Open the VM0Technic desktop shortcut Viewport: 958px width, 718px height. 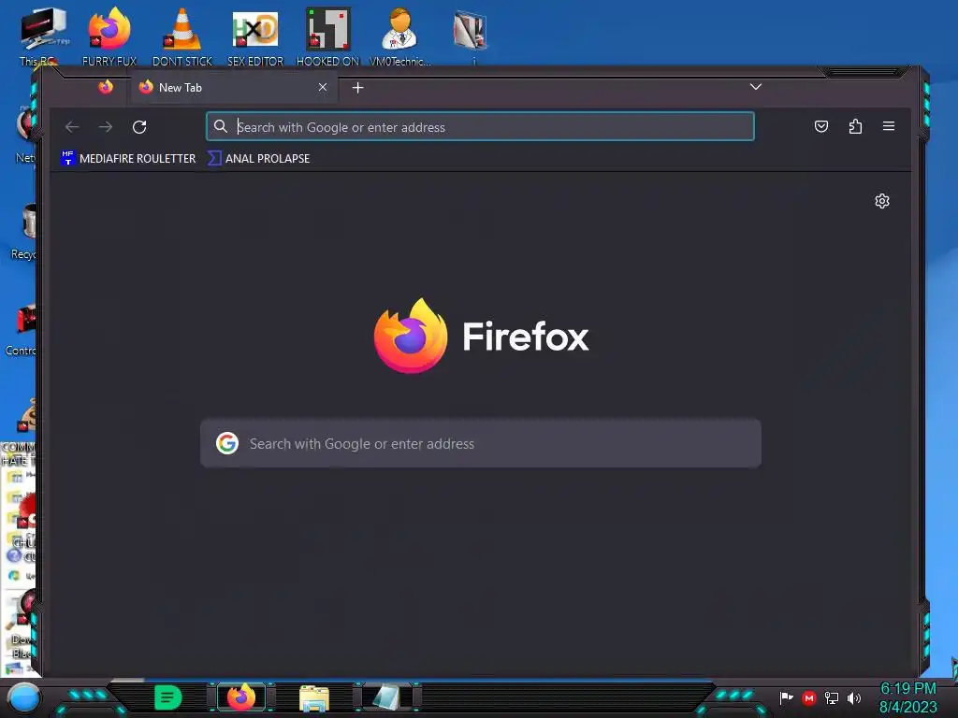click(x=400, y=36)
